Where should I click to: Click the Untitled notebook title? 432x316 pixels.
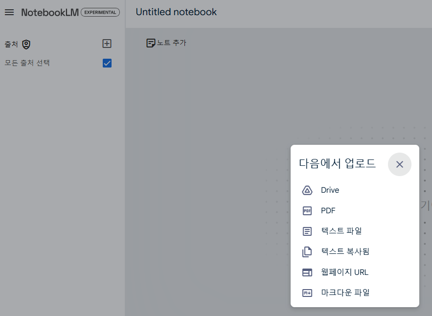[x=176, y=12]
